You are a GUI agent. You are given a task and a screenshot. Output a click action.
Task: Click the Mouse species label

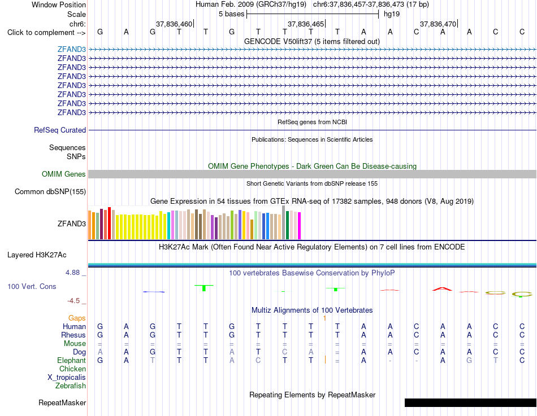pyautogui.click(x=75, y=344)
